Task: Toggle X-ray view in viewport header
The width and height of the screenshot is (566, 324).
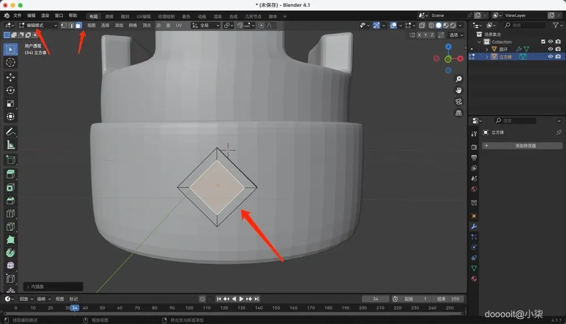Action: click(422, 25)
